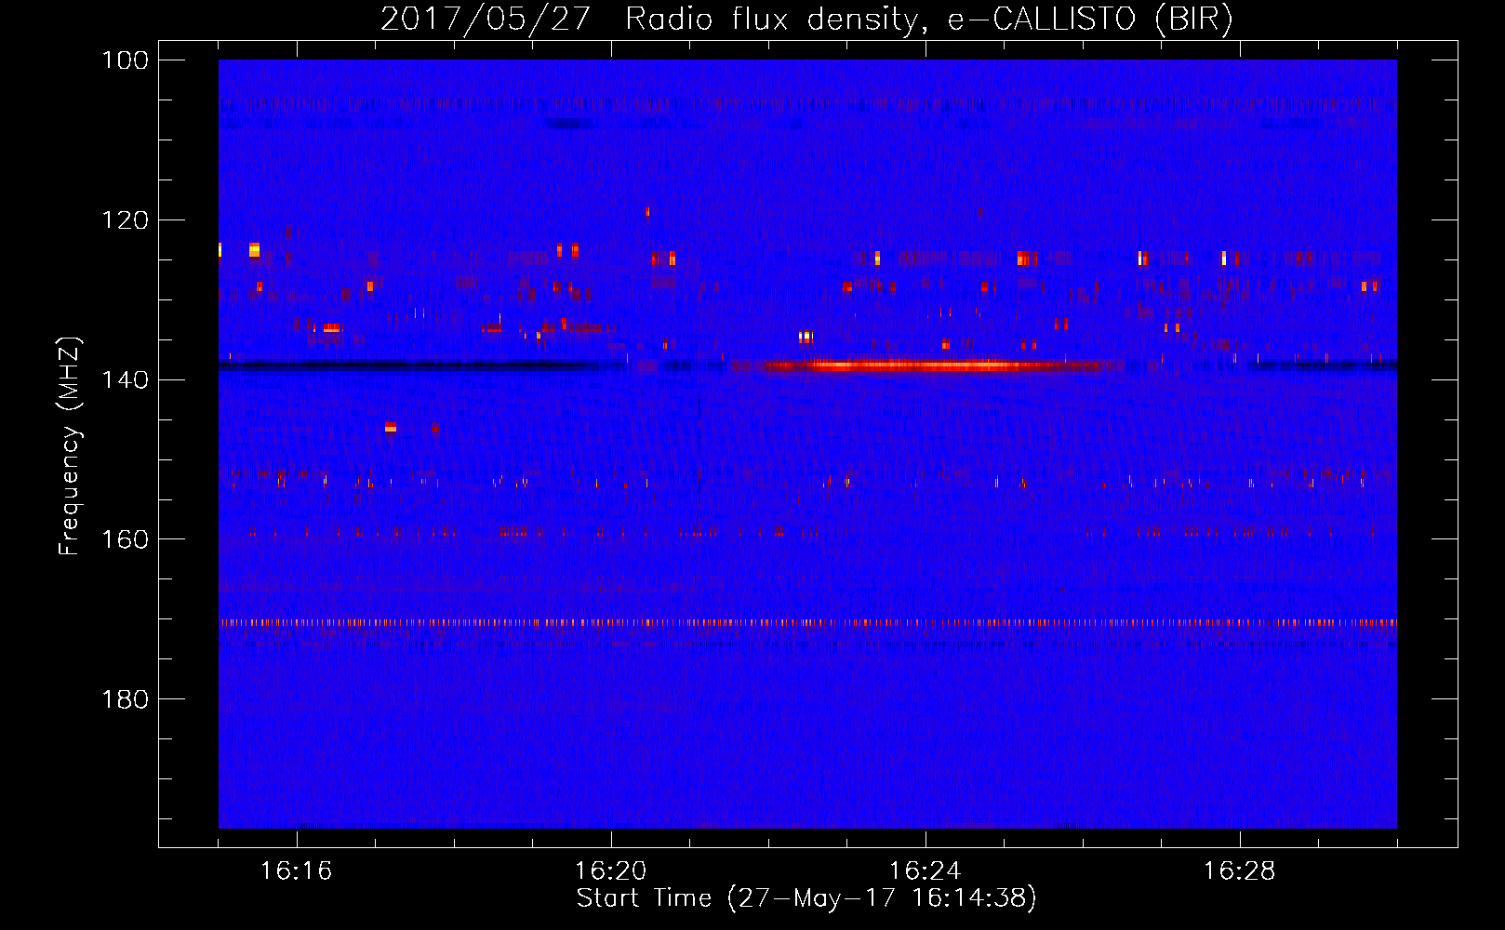Click the 'Frequency (MHZ)' axis label

70,445
